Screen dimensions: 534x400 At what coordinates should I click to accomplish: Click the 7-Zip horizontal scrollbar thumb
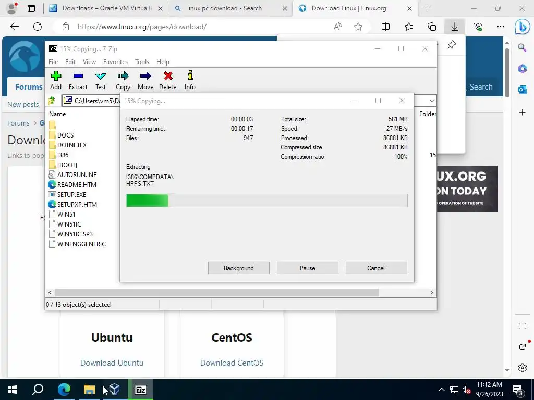(216, 293)
